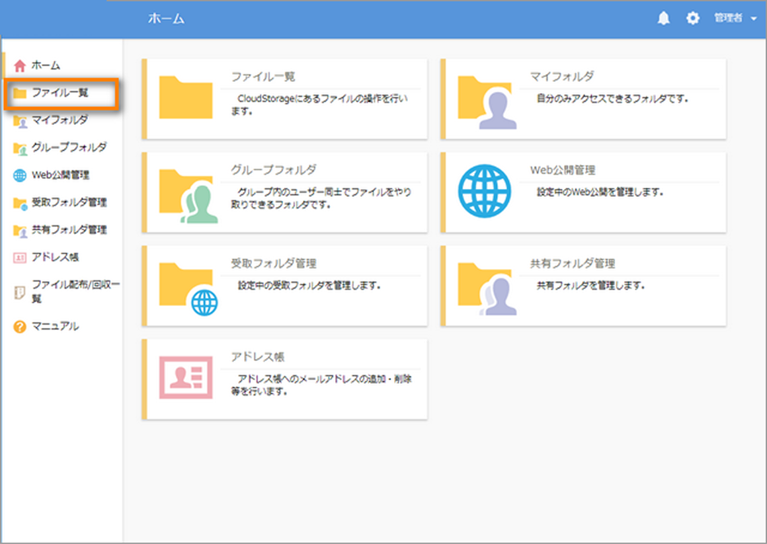Viewport: 767px width, 544px height.
Task: Select ホーム in the sidebar navigation
Action: pos(20,65)
